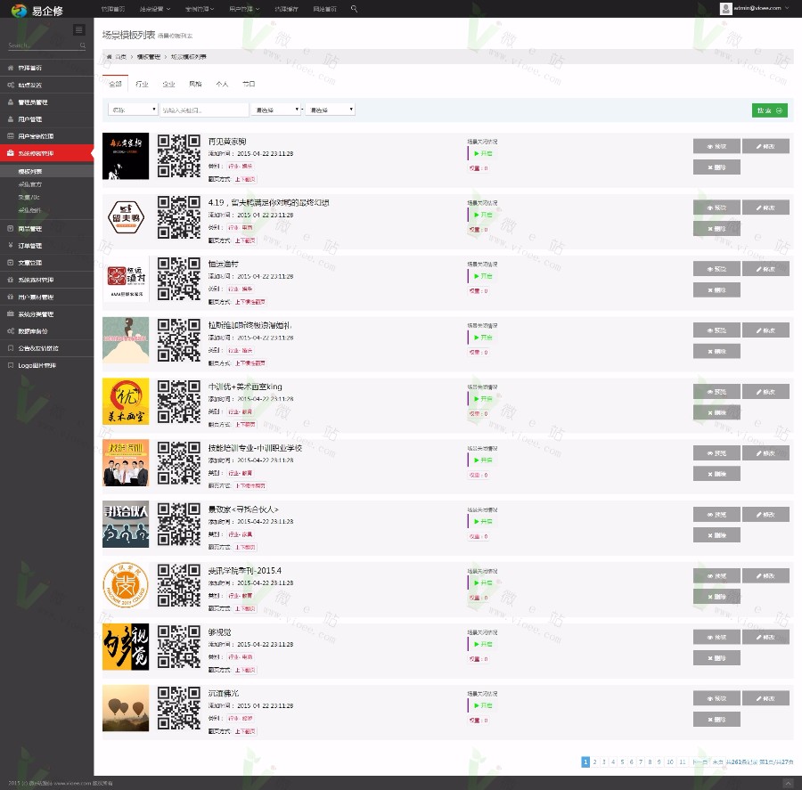Click the sidebar Search magnifier icon

pos(82,45)
